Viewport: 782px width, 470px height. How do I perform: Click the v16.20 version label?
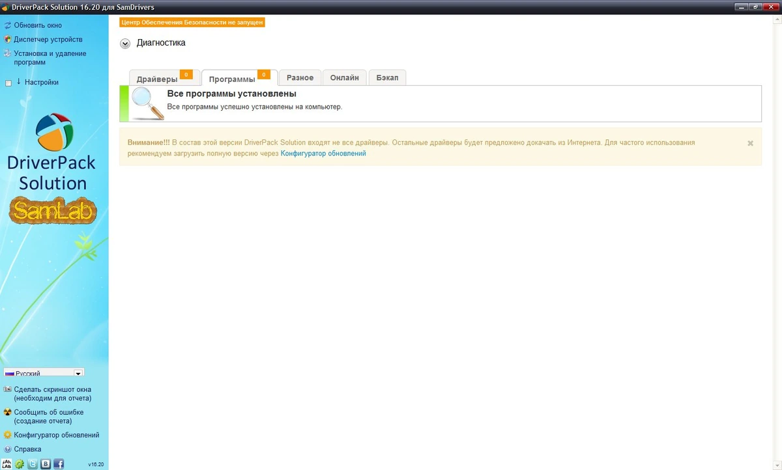[96, 465]
